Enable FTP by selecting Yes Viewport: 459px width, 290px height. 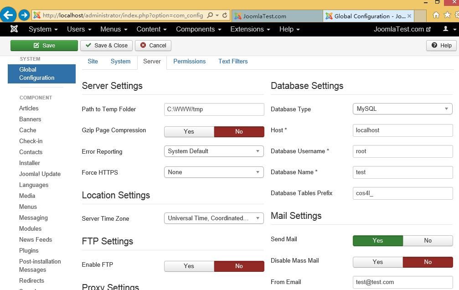point(189,266)
